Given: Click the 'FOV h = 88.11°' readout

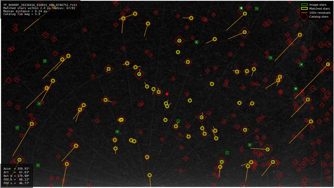Looking at the screenshot, I should coord(16,179).
